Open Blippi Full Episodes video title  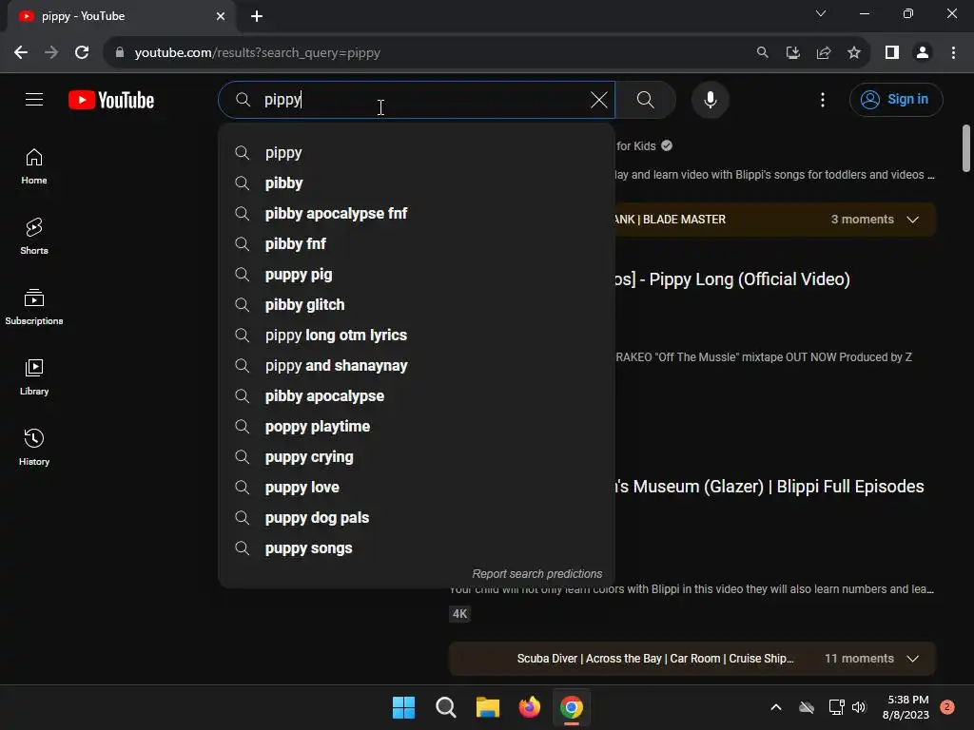(x=769, y=486)
